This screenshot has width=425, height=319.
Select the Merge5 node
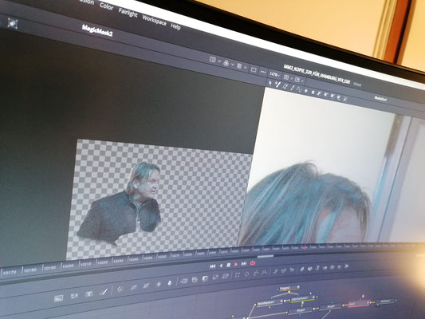click(x=301, y=310)
